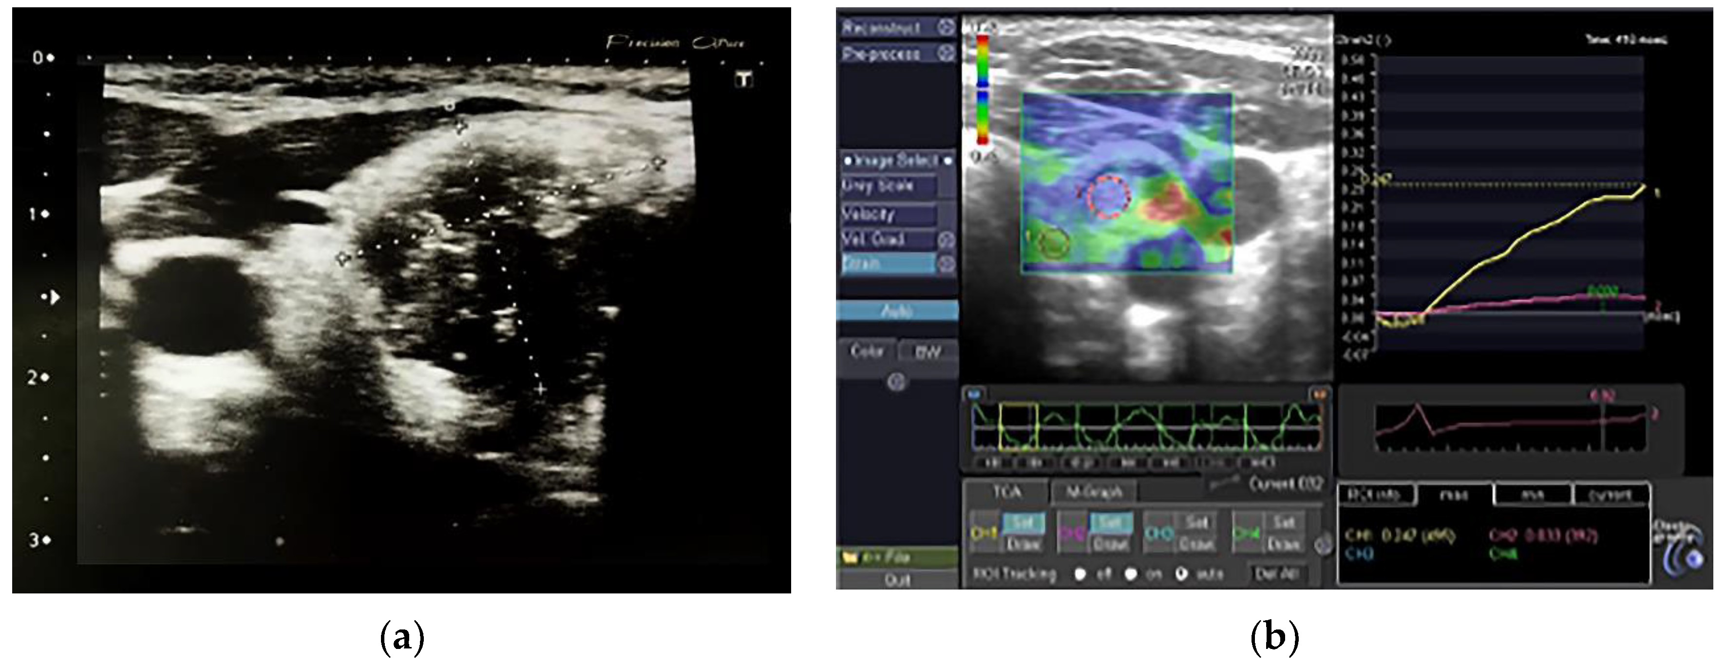This screenshot has height=665, width=1726.
Task: Click the round icon below Color/BW
Action: click(896, 382)
